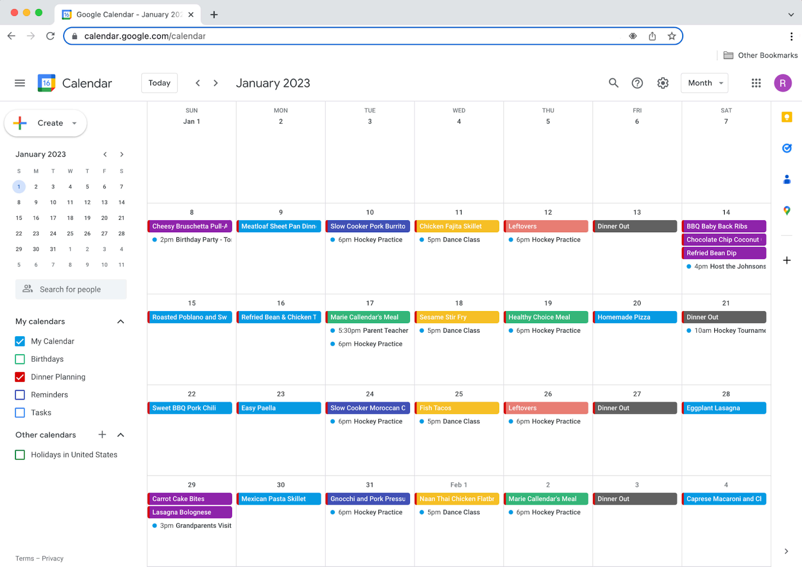This screenshot has width=802, height=567.
Task: Open the Create button dropdown arrow
Action: coord(74,123)
